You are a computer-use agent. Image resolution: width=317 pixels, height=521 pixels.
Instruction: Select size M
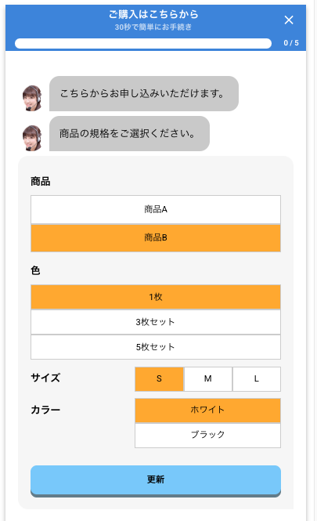point(207,378)
